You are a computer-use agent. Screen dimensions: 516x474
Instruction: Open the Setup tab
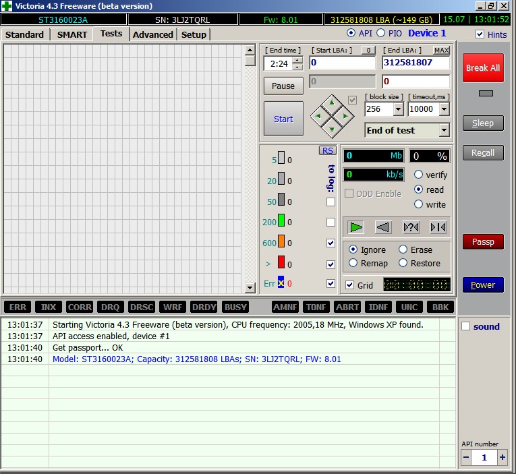[194, 34]
